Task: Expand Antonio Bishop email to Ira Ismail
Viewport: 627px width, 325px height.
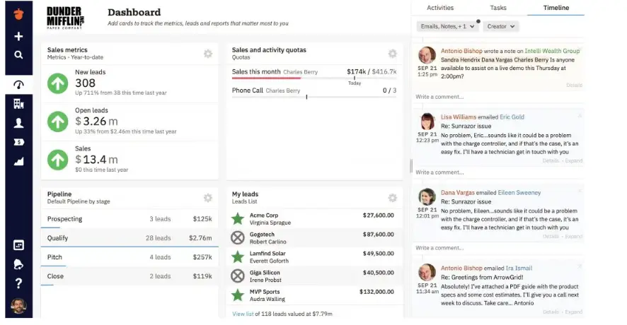Action: pos(574,312)
